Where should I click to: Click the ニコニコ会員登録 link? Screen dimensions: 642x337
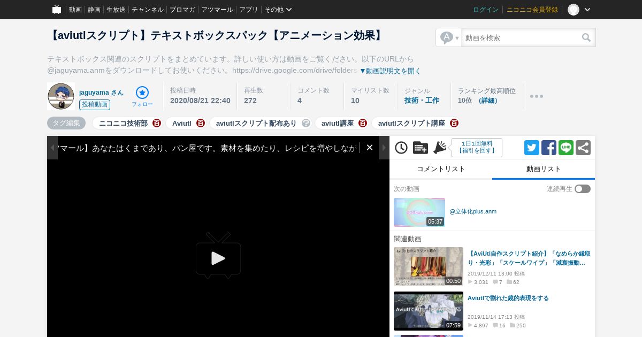pos(532,10)
